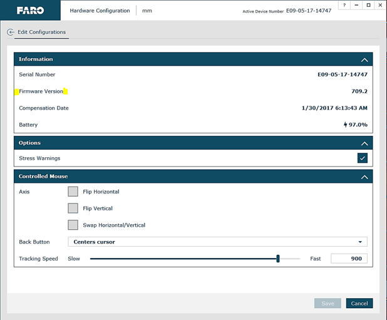This screenshot has height=320, width=387.
Task: Collapse the Options section
Action: coord(364,143)
